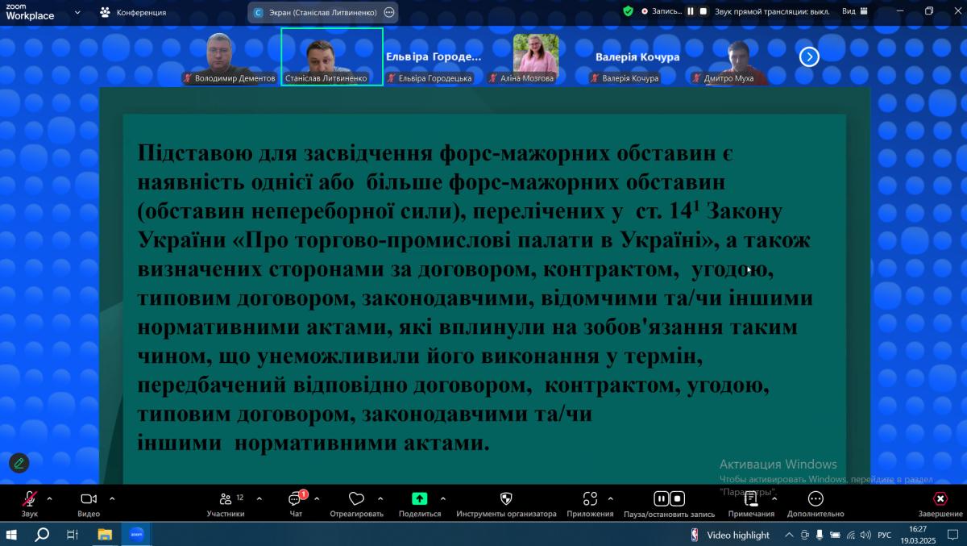Show next participants with the arrow button
The width and height of the screenshot is (967, 546).
(809, 56)
